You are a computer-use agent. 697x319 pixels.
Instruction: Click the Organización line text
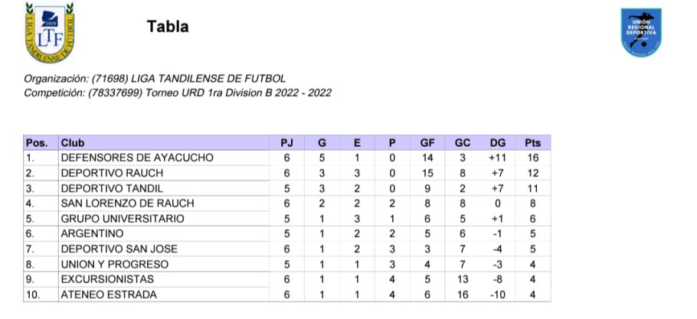tap(155, 79)
